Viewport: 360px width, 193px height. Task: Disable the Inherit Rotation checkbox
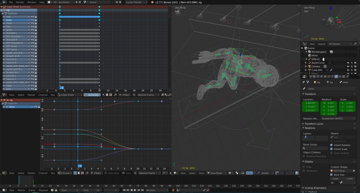tap(332, 145)
